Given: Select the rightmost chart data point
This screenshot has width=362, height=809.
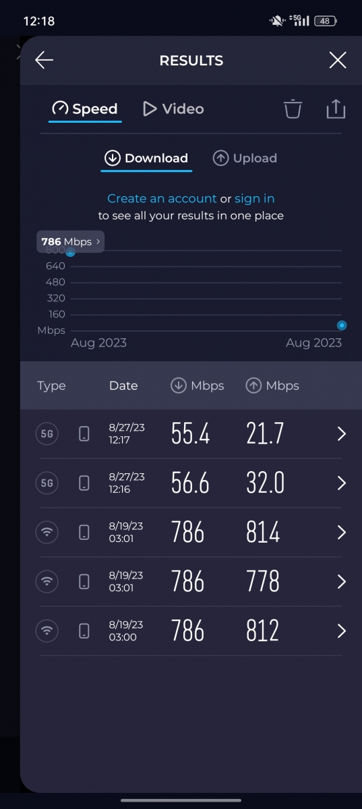Looking at the screenshot, I should point(342,325).
